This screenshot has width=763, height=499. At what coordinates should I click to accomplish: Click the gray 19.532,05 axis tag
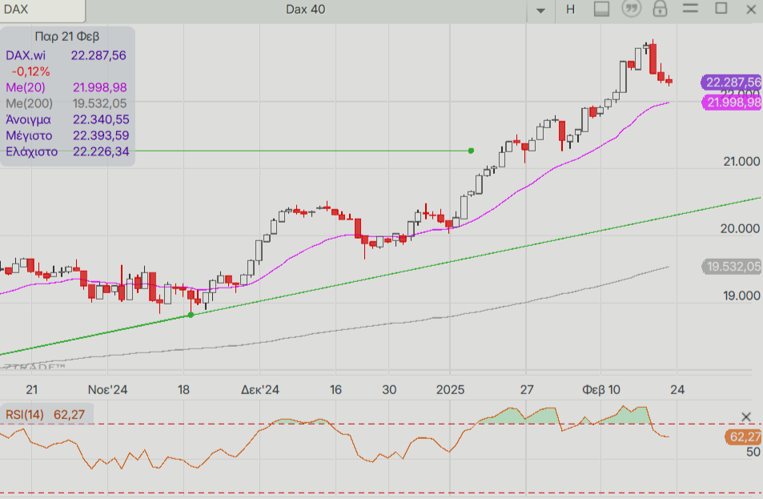click(x=733, y=267)
